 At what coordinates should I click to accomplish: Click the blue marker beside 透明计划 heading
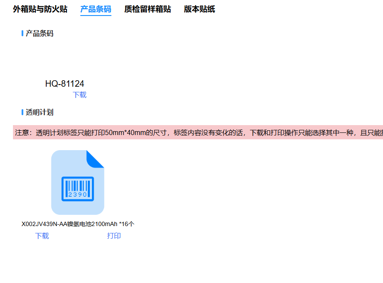(22, 112)
